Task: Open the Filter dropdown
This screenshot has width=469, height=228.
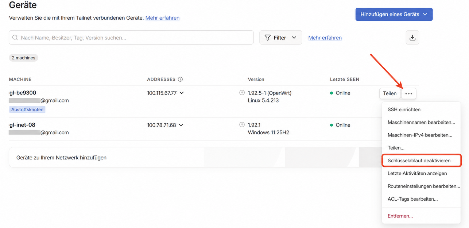Action: pyautogui.click(x=280, y=38)
